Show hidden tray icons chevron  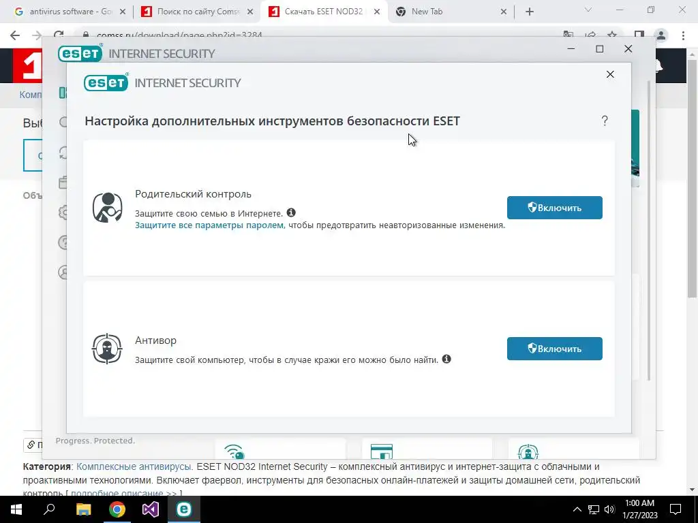[577, 509]
